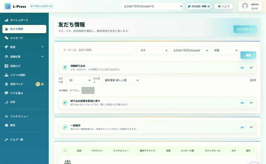266x164 pixels.
Task: Expand the 一括操作 panel chevron
Action: [x=251, y=127]
